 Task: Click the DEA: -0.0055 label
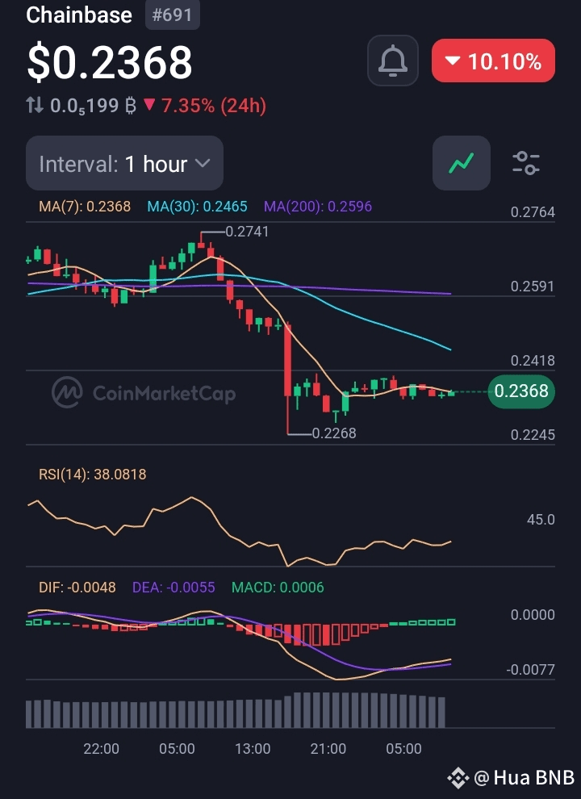(173, 588)
